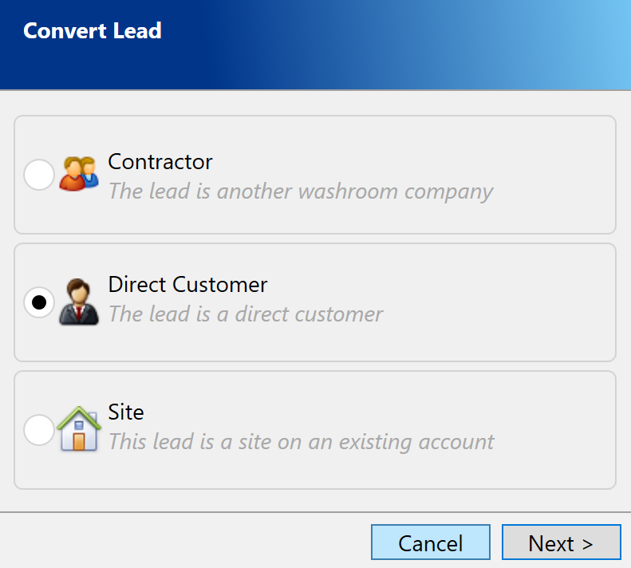Proceed with the Next > button
Image resolution: width=631 pixels, height=568 pixels.
click(561, 543)
